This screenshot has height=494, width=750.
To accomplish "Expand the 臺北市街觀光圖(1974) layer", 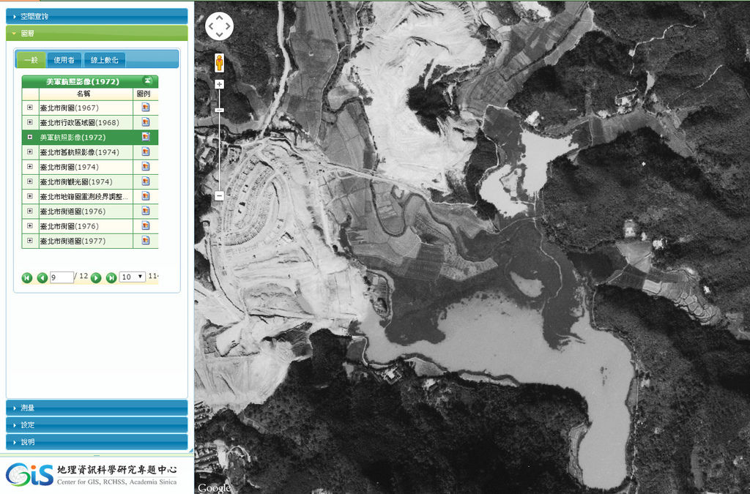I will click(x=29, y=181).
